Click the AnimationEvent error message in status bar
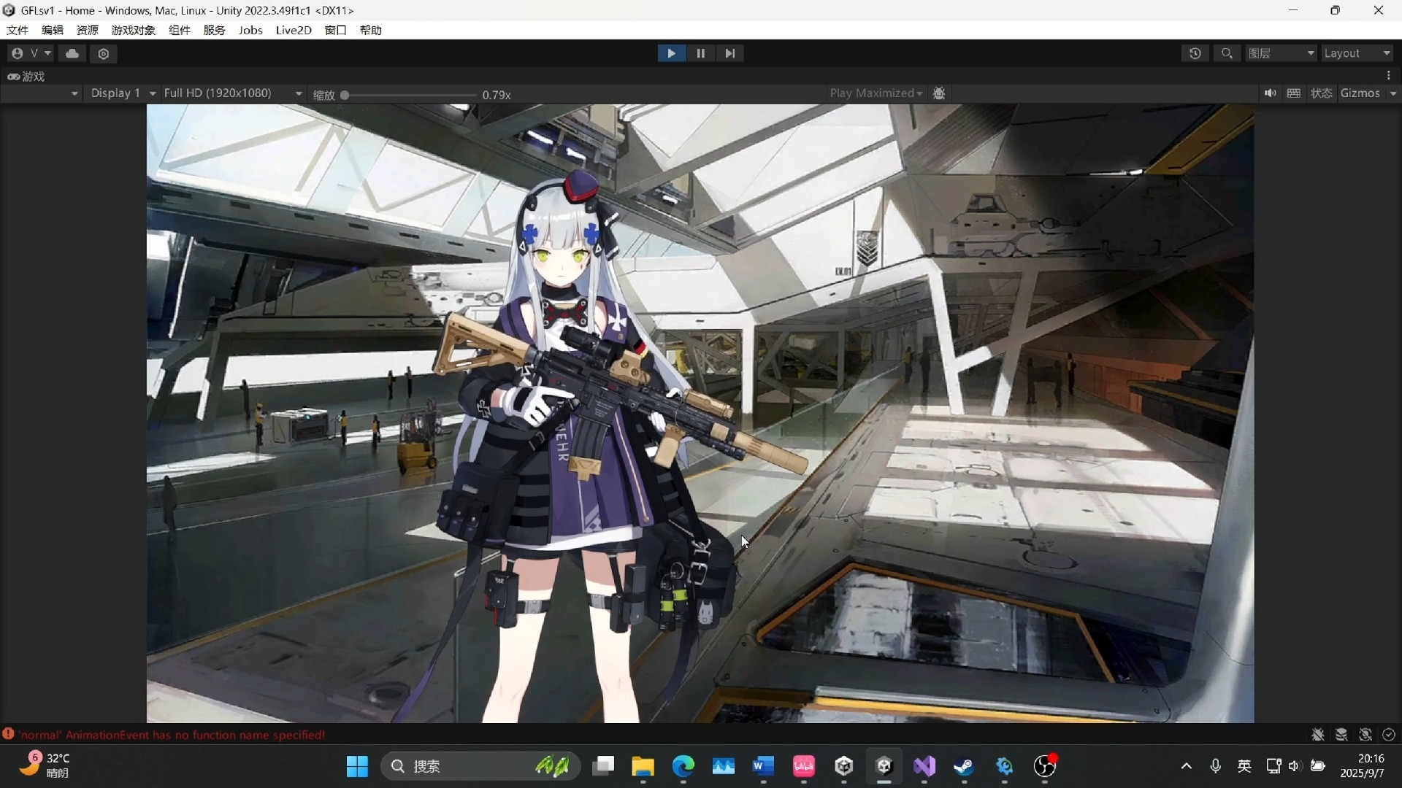 pos(172,735)
